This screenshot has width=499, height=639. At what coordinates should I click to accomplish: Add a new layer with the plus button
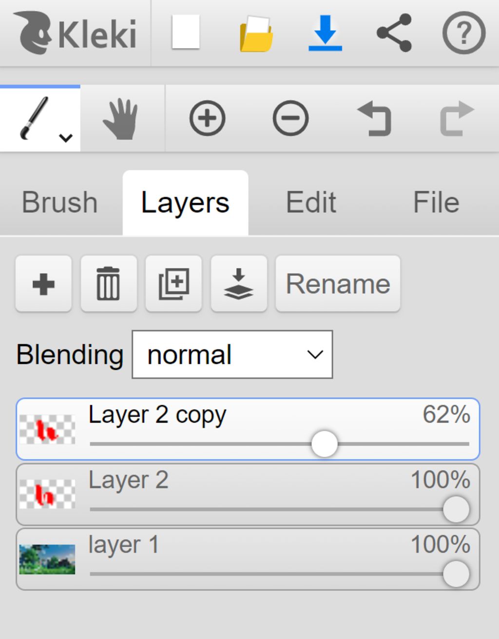43,283
